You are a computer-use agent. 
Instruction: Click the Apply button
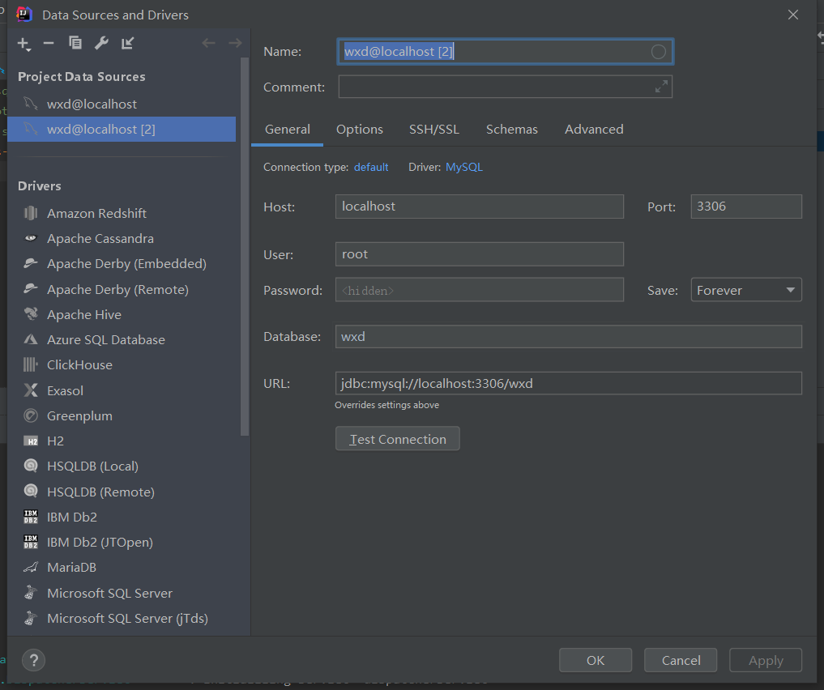766,660
